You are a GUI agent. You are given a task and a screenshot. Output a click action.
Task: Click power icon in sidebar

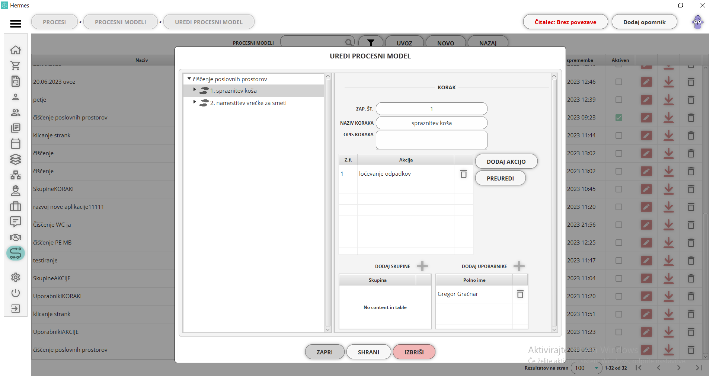[x=16, y=293]
